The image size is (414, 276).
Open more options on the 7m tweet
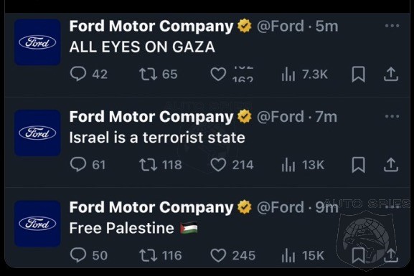(392, 116)
